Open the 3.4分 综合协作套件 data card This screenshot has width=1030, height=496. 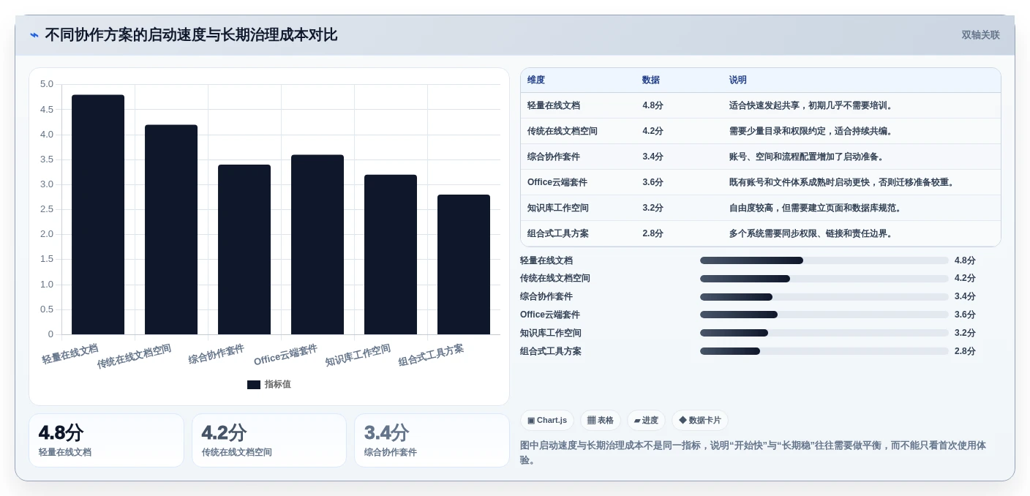(x=432, y=440)
